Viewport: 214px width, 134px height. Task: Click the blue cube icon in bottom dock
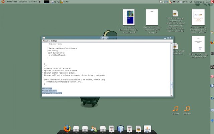click(x=120, y=129)
